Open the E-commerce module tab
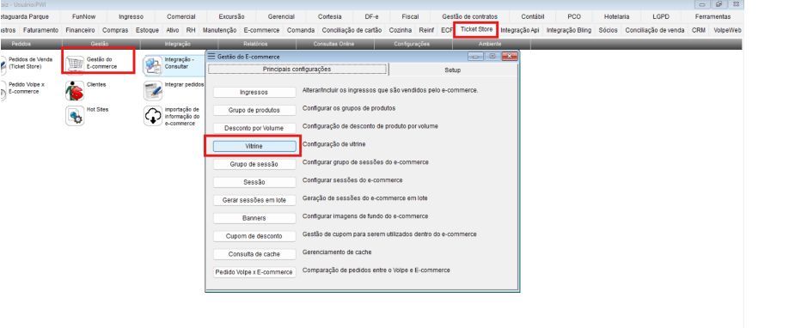 (261, 30)
